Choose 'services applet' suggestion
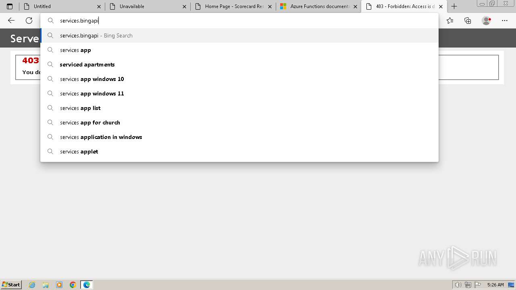Screen dimensions: 516x290 click(239, 151)
